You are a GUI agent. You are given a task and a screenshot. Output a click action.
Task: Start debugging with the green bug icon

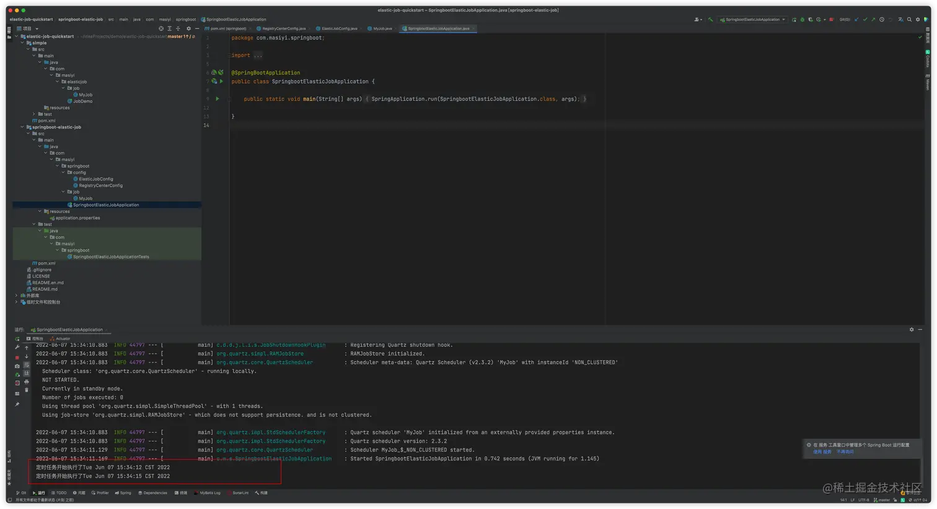(802, 19)
